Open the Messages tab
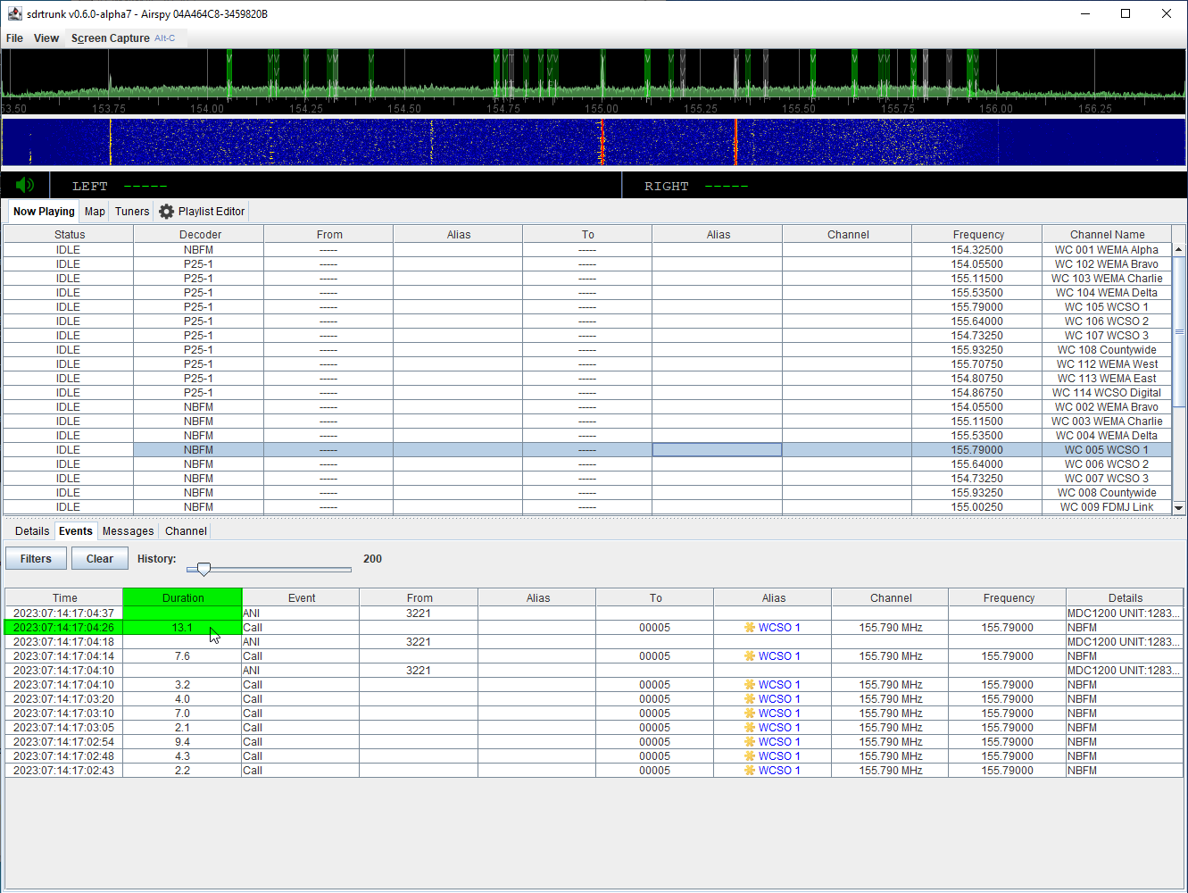 click(128, 530)
